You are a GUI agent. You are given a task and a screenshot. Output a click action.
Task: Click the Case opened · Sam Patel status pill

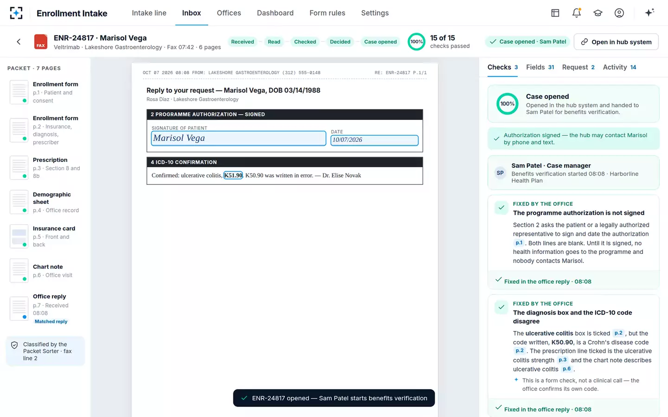pyautogui.click(x=528, y=42)
